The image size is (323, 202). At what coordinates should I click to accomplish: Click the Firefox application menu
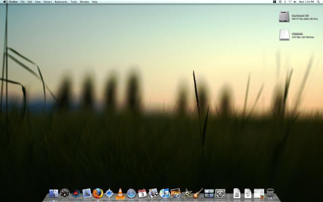pyautogui.click(x=13, y=2)
